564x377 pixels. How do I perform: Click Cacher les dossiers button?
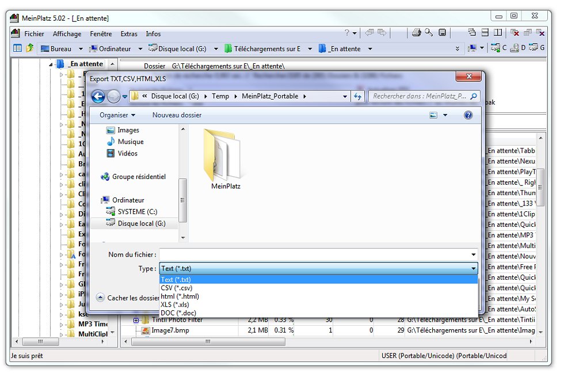[x=128, y=298]
